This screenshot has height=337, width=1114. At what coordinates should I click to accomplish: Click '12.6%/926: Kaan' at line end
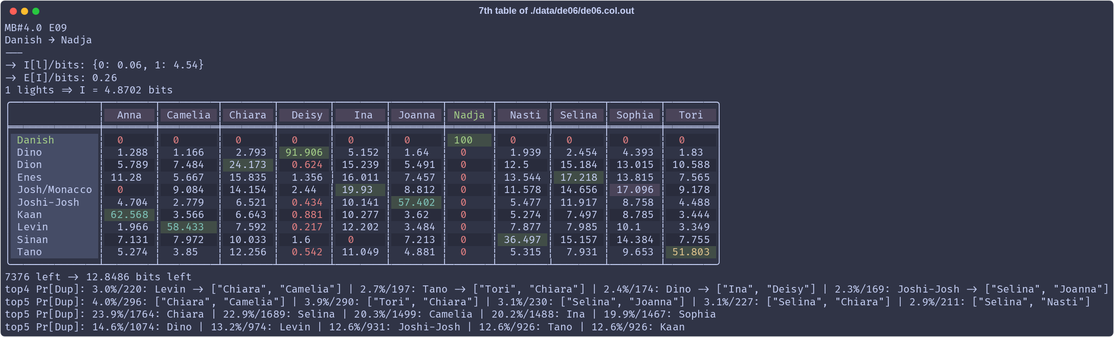click(638, 327)
